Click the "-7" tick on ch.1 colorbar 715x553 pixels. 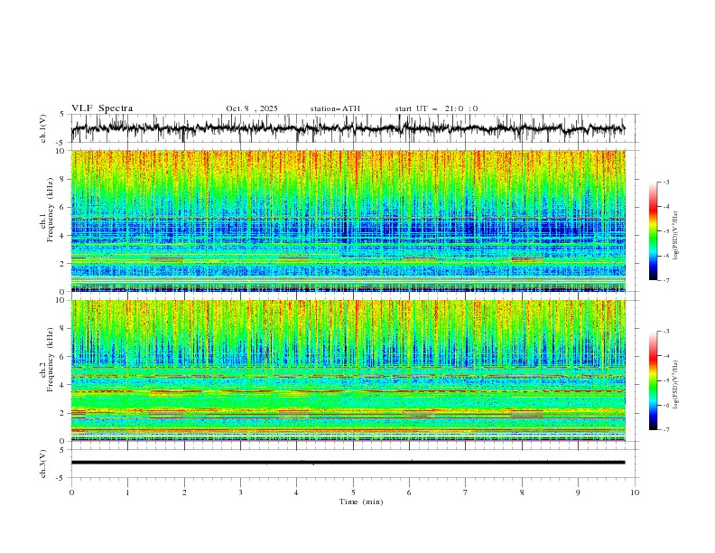coord(666,280)
